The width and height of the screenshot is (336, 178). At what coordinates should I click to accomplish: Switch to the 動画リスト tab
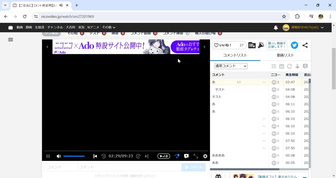pyautogui.click(x=285, y=55)
